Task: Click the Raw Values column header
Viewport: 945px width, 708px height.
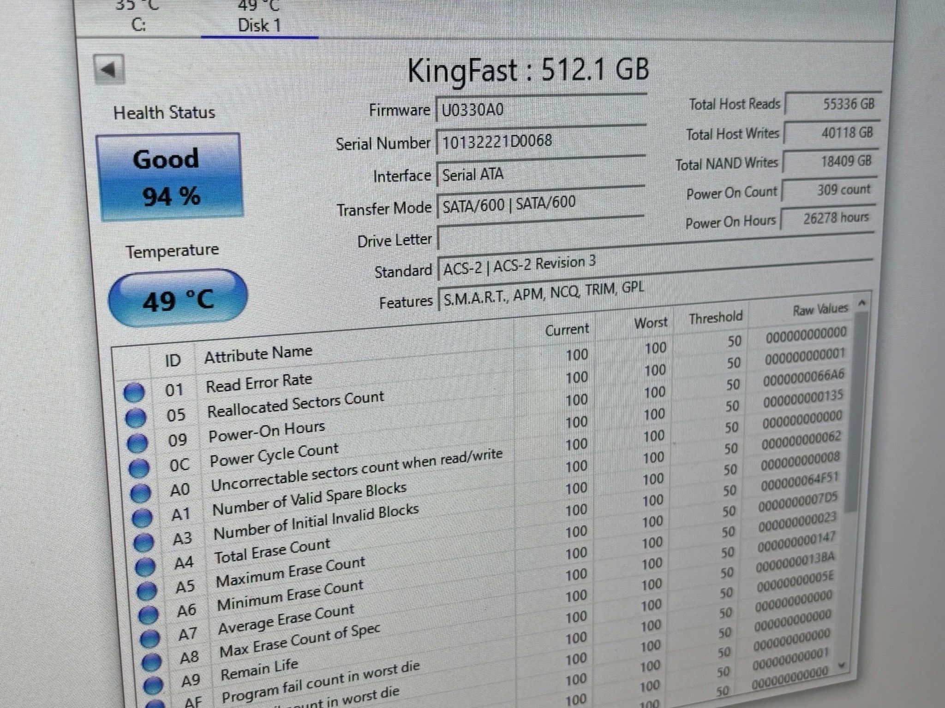Action: [820, 309]
